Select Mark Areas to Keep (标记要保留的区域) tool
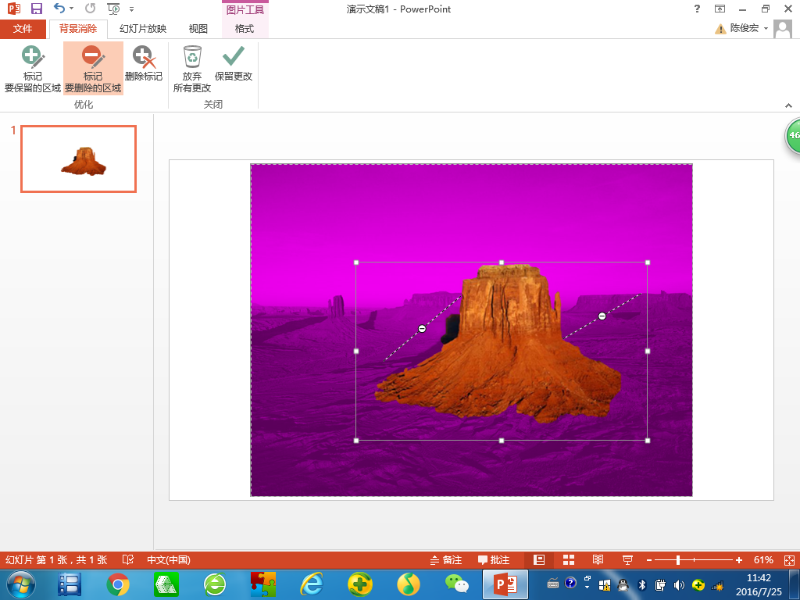This screenshot has height=600, width=800. point(33,69)
